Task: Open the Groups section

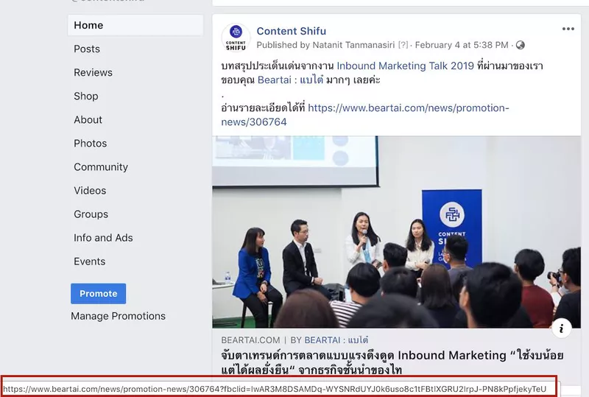Action: tap(91, 214)
